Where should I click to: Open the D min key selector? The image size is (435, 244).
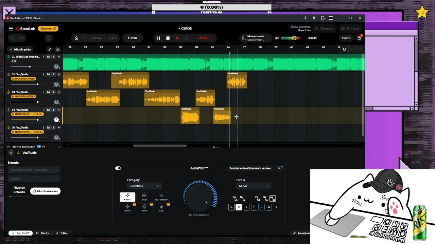coord(133,38)
